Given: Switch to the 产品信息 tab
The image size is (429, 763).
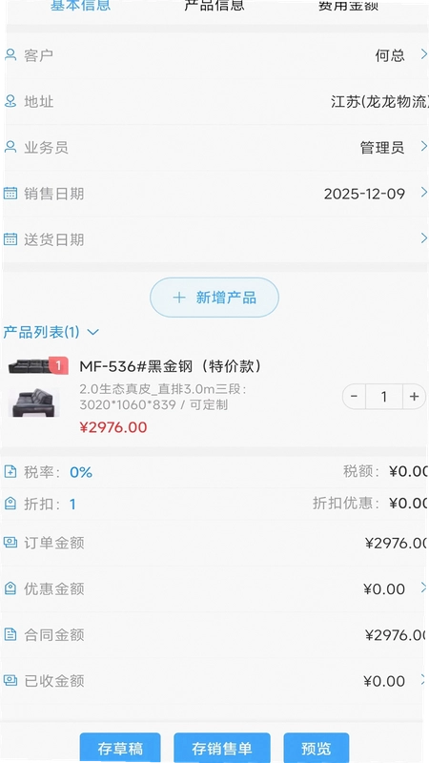Looking at the screenshot, I should (x=214, y=6).
